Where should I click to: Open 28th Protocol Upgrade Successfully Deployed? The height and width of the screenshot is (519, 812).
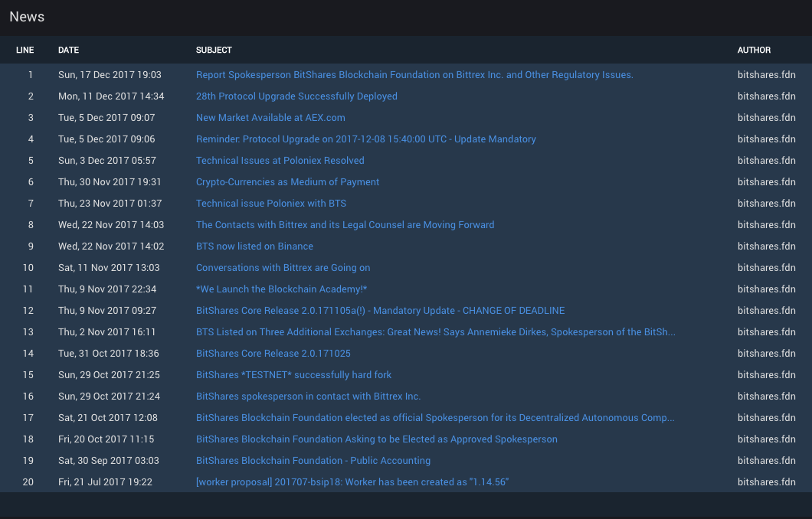pyautogui.click(x=296, y=96)
